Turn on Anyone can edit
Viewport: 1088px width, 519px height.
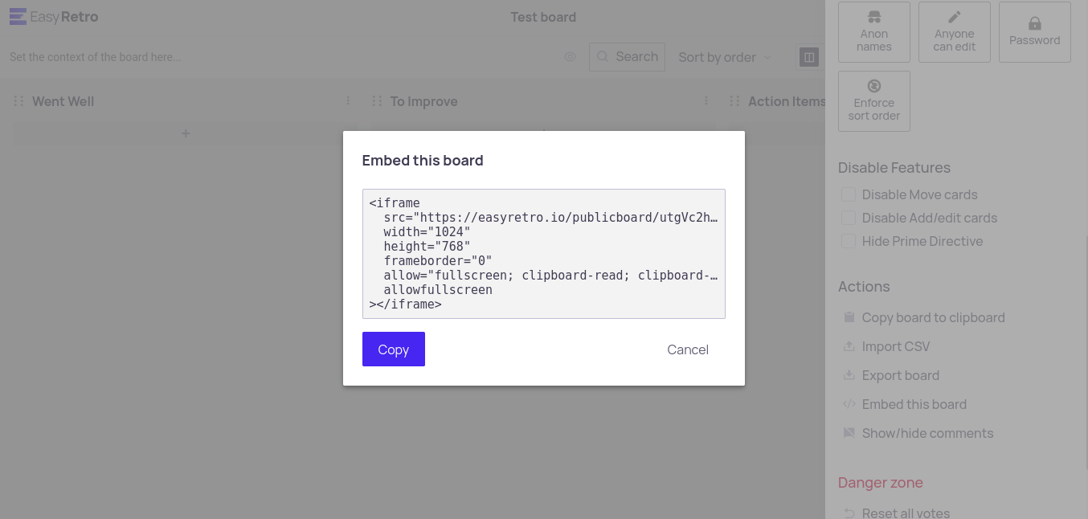(954, 32)
